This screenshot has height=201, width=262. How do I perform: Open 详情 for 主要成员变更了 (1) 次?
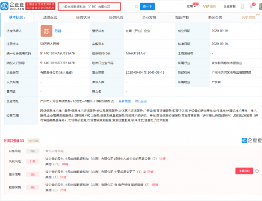pyautogui.click(x=150, y=172)
